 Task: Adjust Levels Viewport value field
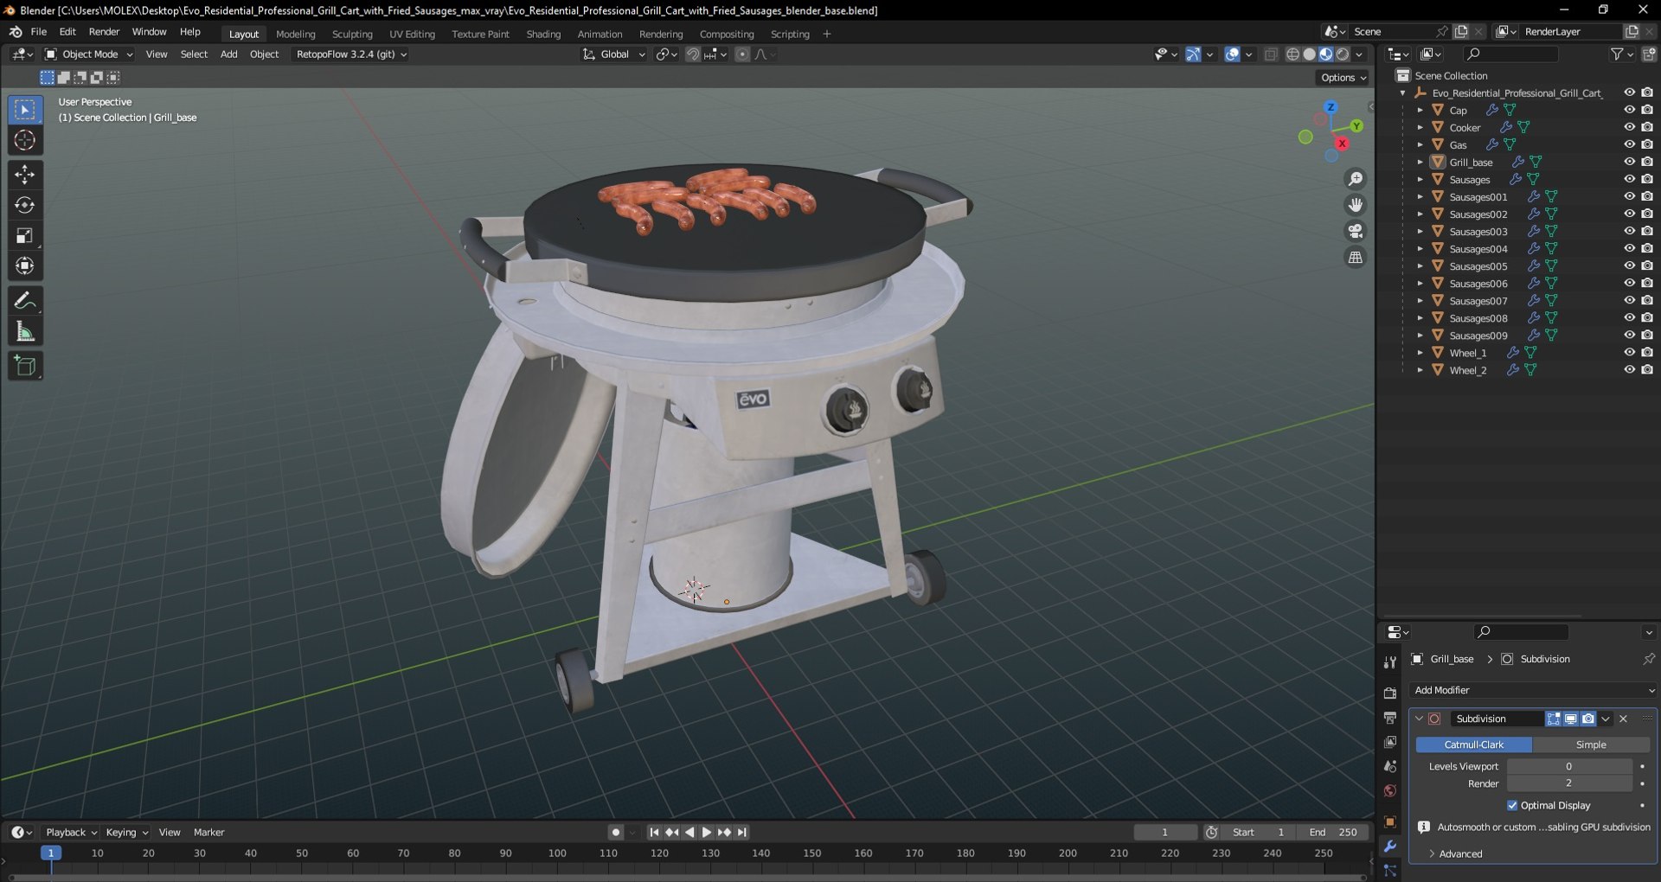[x=1568, y=766]
